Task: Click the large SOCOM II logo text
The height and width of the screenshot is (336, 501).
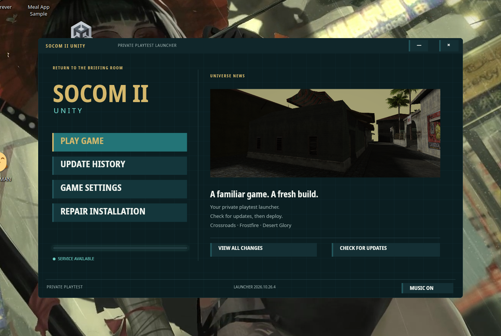Action: pyautogui.click(x=101, y=94)
